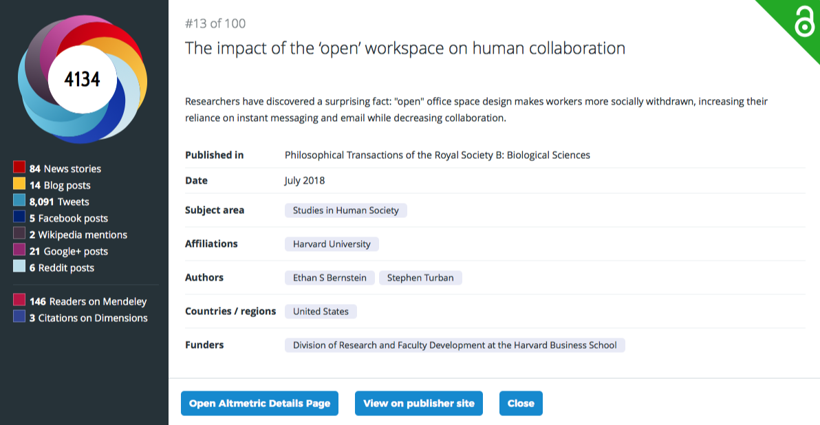Click the article title about open workspace

coord(405,48)
